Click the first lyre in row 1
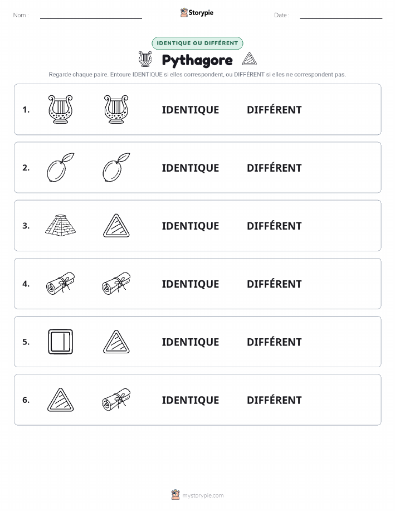Screen dimensions: 395x511 (x=60, y=109)
